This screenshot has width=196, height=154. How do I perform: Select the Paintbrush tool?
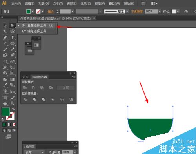[x=5, y=49]
